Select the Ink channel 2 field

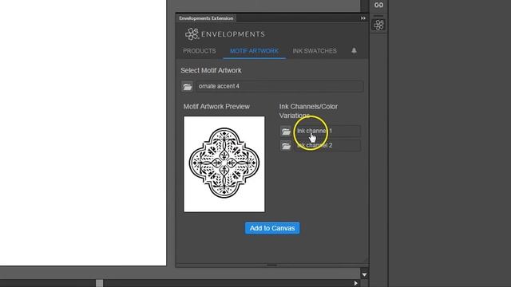(327, 145)
